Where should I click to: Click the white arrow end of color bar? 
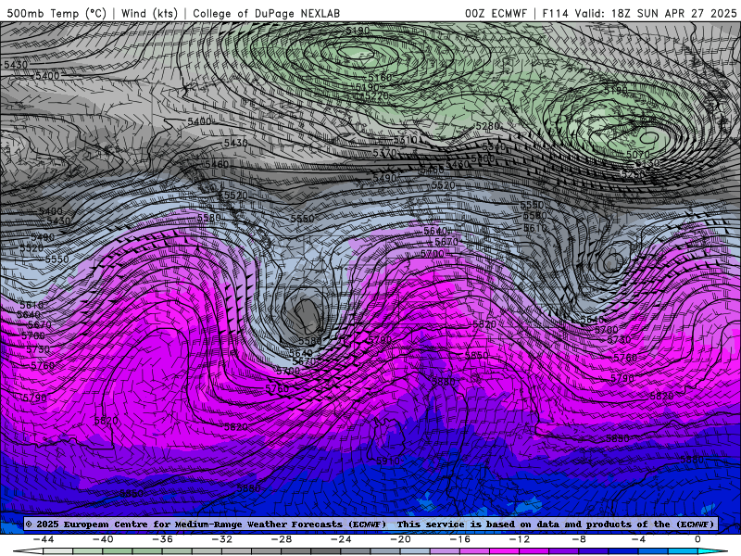(28, 551)
